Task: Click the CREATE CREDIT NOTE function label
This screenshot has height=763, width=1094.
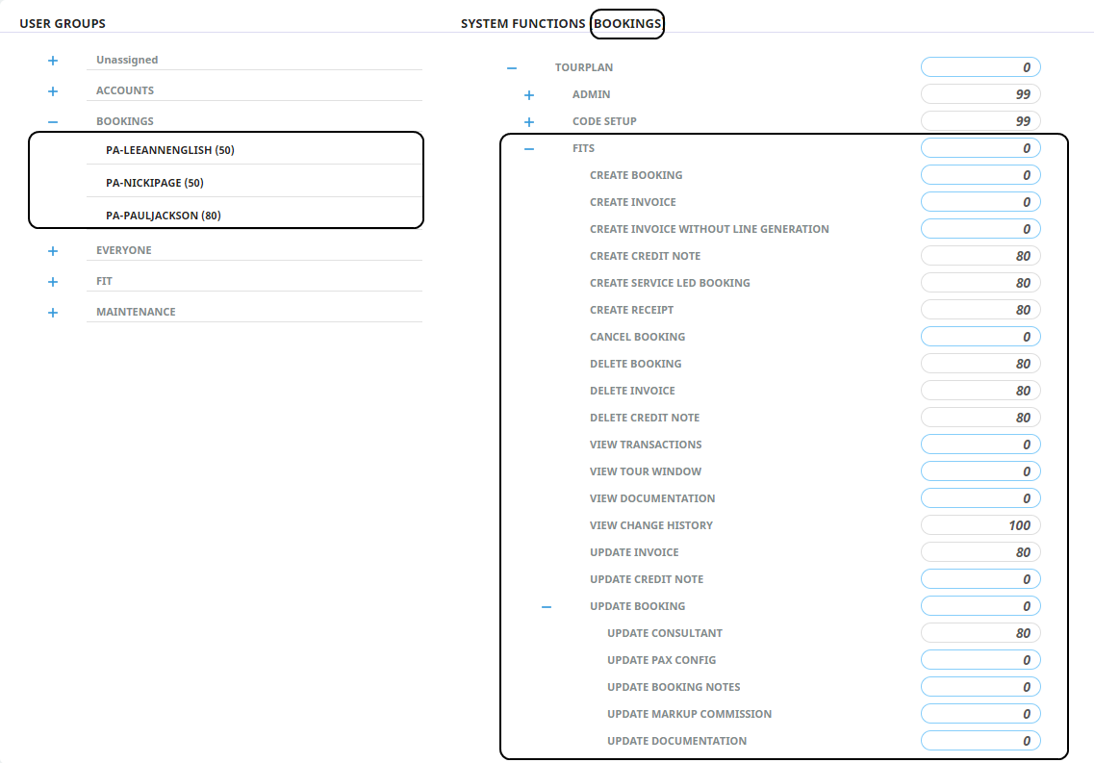Action: click(x=645, y=256)
